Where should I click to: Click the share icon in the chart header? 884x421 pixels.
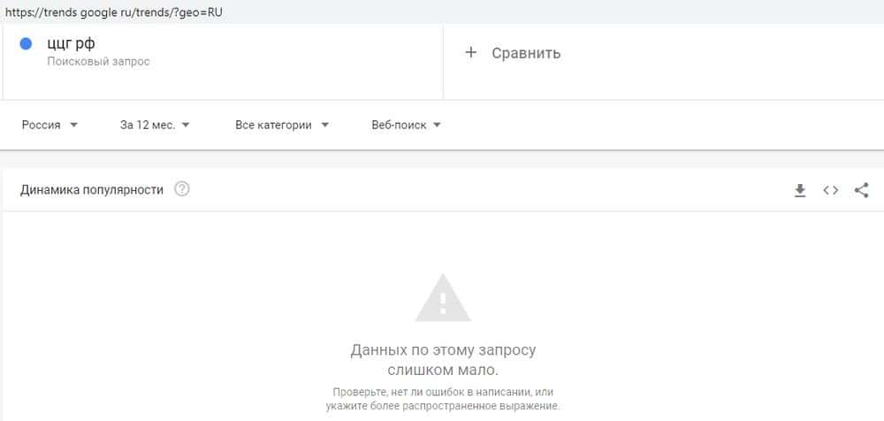[861, 190]
